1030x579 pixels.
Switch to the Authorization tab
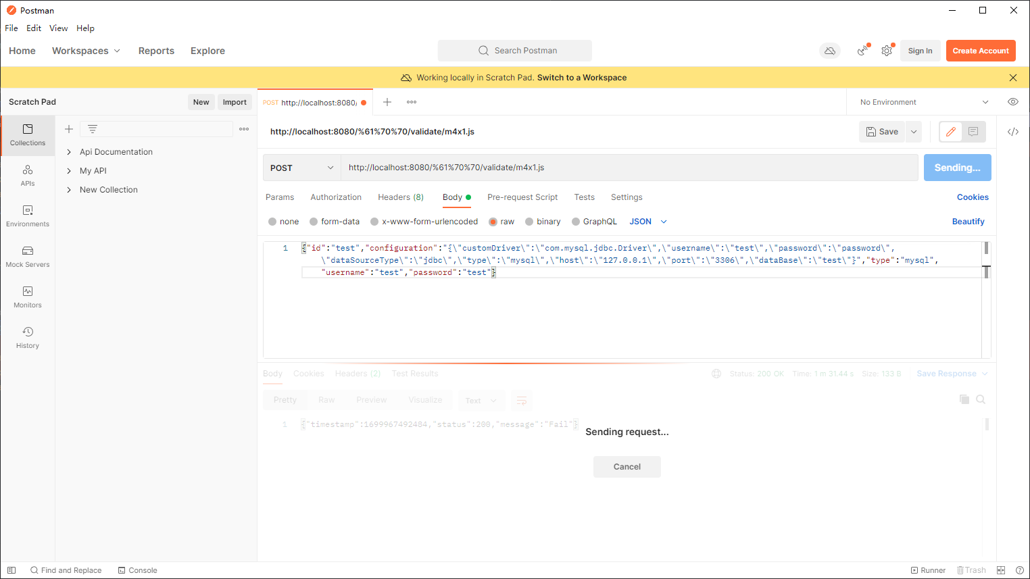tap(336, 197)
